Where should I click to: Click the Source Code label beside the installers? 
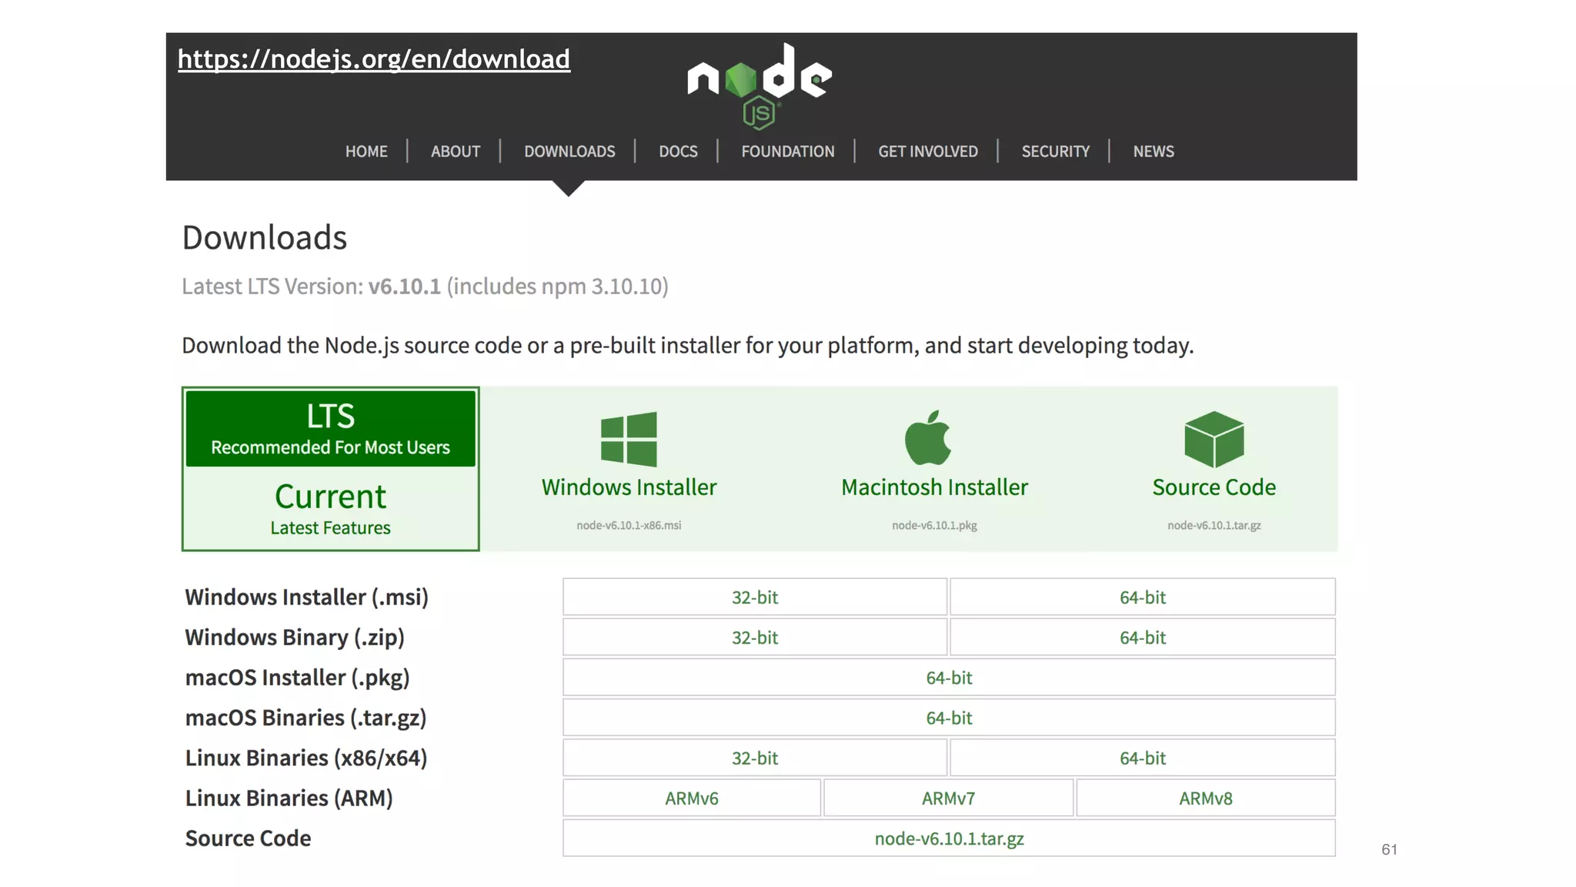(1214, 487)
